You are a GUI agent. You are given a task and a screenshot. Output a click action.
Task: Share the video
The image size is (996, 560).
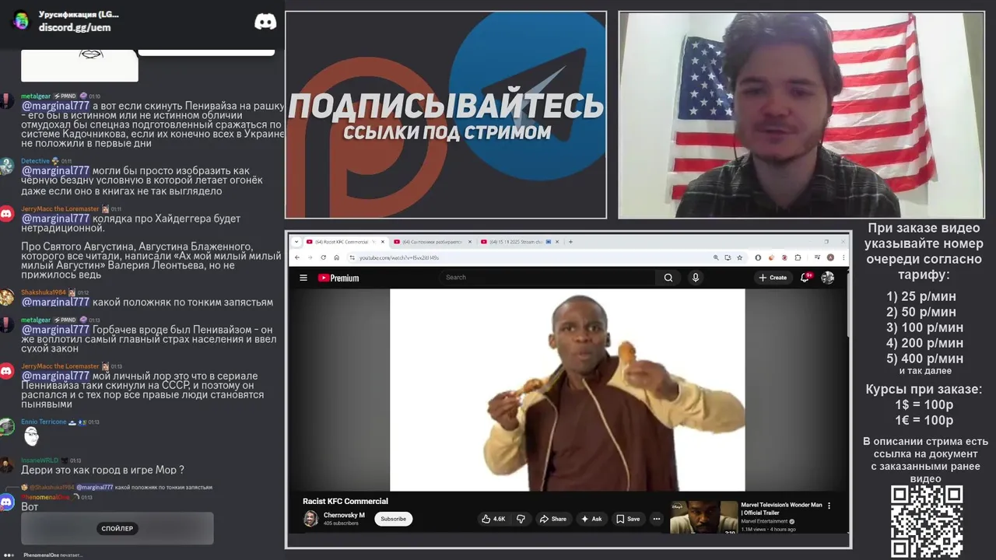pyautogui.click(x=552, y=519)
